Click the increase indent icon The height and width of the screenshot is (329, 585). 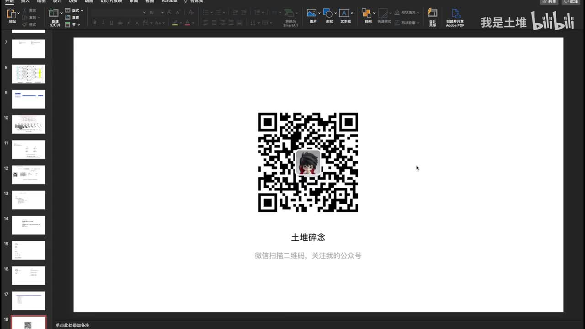pyautogui.click(x=244, y=12)
